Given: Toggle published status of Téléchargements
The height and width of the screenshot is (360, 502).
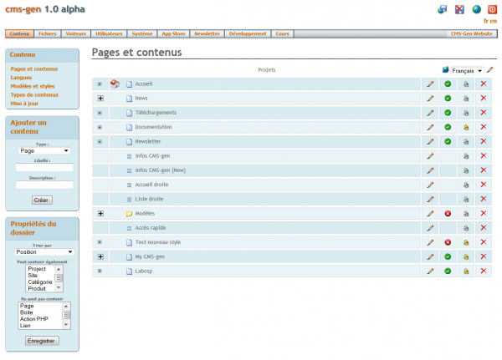Looking at the screenshot, I should tap(448, 113).
